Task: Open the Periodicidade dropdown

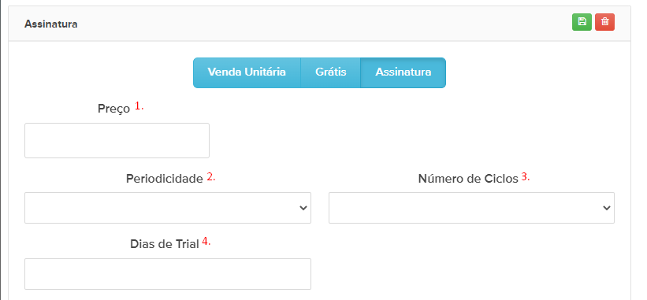Action: (168, 208)
